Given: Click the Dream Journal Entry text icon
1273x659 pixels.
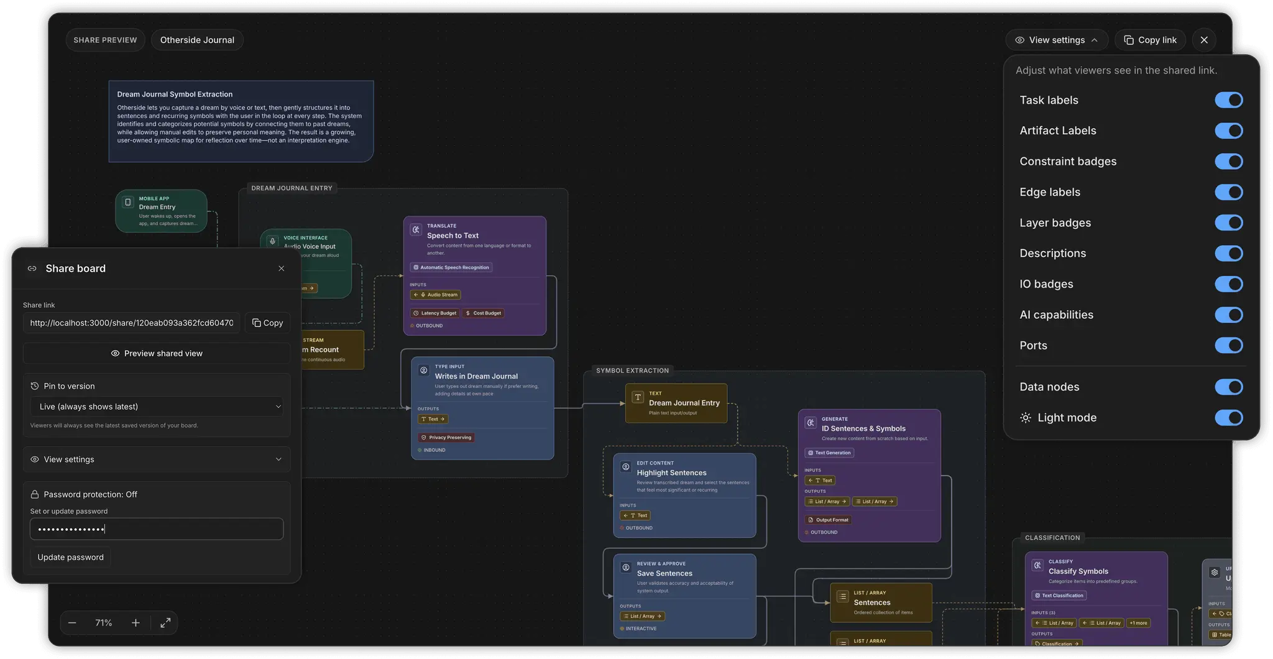Looking at the screenshot, I should coord(638,397).
